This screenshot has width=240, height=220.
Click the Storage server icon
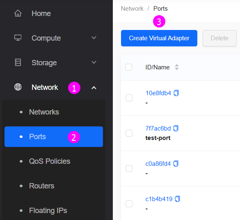tap(18, 62)
